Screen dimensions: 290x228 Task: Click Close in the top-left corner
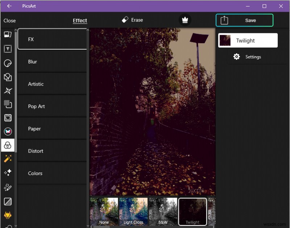point(10,21)
